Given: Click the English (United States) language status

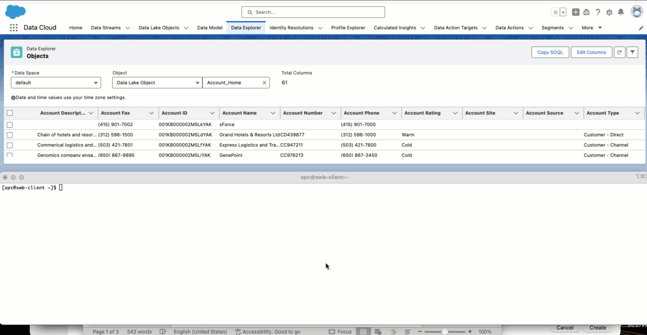Looking at the screenshot, I should (200, 331).
